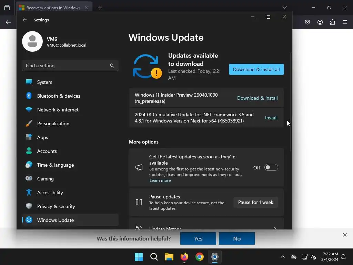This screenshot has height=265, width=353.
Task: Click the Find a setting search box
Action: pos(70,66)
